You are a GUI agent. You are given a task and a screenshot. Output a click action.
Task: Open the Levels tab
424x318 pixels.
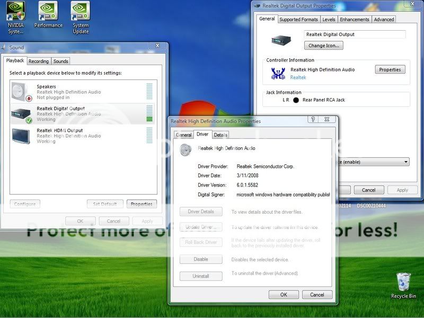[x=329, y=20]
